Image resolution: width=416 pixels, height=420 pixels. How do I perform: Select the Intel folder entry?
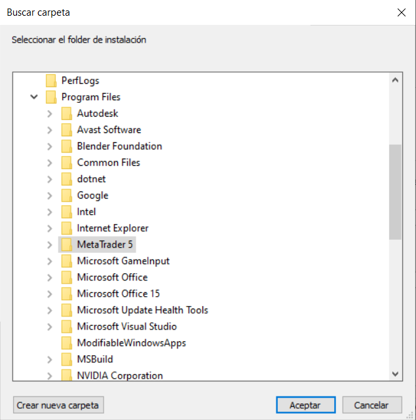tap(86, 212)
